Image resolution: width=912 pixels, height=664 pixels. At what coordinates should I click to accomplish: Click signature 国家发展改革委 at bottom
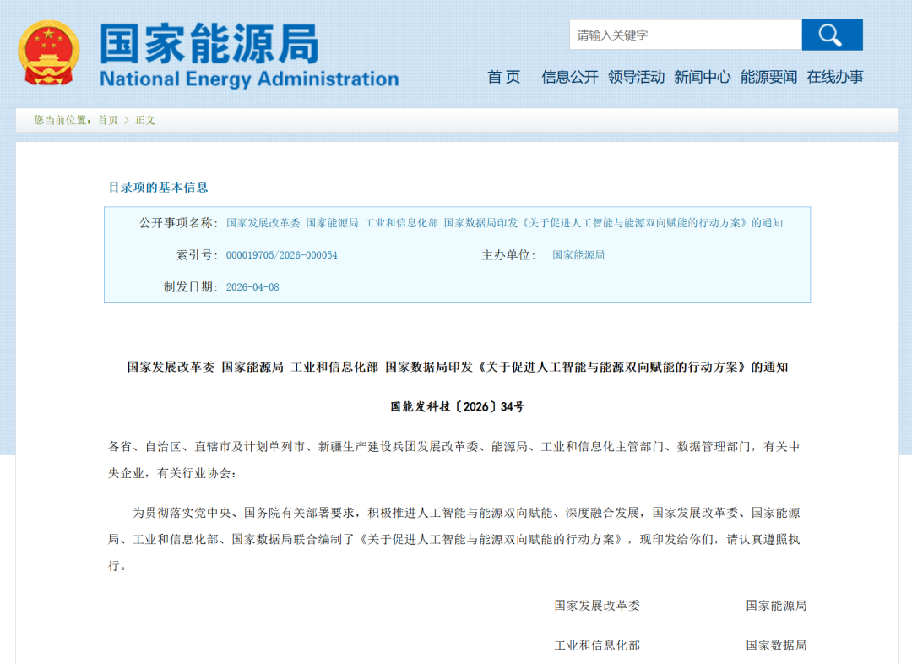(x=597, y=606)
